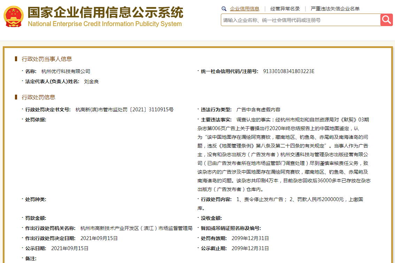395x263 pixels.
Task: Click company name 杭州优行科技有限公司
Action: click(x=66, y=71)
